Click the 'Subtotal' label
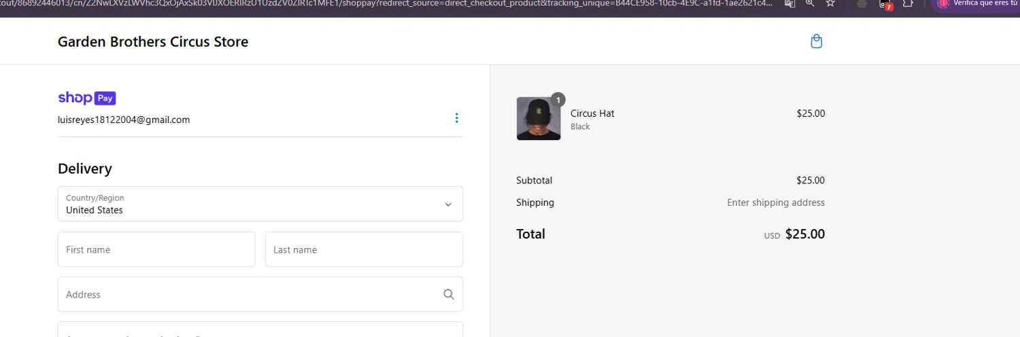Viewport: 1020px width, 337px height. (534, 181)
